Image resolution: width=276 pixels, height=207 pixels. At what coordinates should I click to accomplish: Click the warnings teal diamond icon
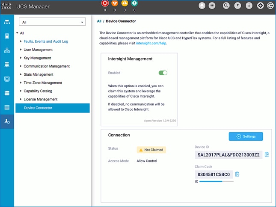(134, 3)
